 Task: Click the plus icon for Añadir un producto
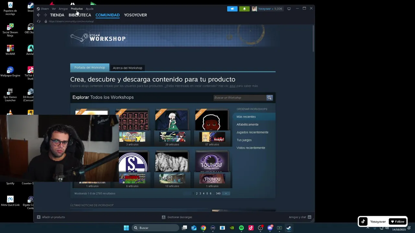click(39, 217)
